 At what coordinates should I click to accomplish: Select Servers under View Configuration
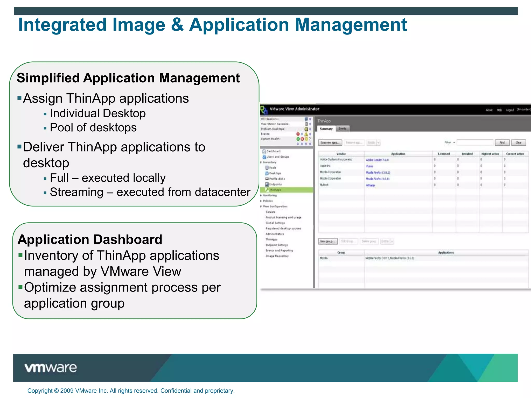click(270, 212)
